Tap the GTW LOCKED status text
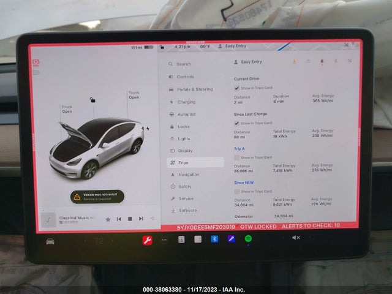The image size is (392, 294). (258, 227)
